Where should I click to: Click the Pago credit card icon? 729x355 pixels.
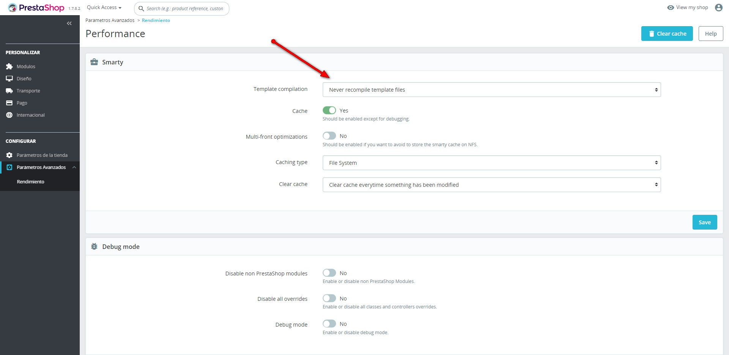tap(9, 103)
